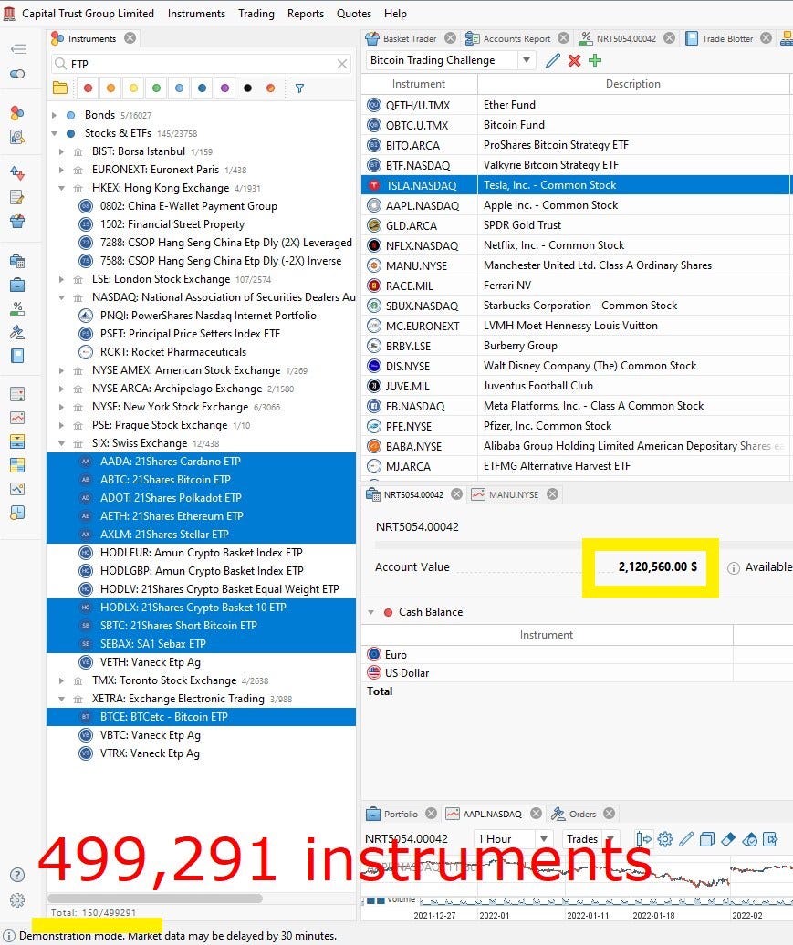
Task: Select the BABA.NYSE row
Action: pos(577,446)
